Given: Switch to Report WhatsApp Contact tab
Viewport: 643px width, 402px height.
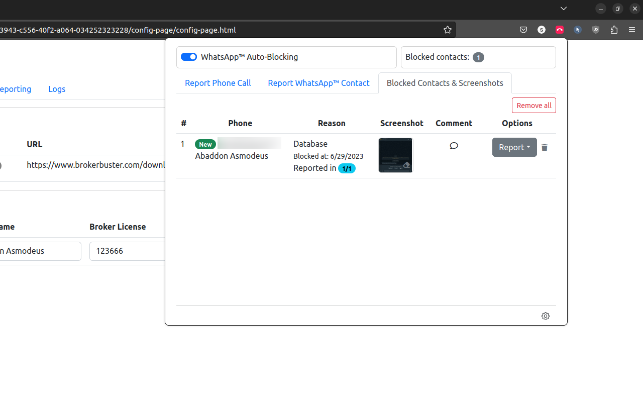Looking at the screenshot, I should (x=318, y=83).
